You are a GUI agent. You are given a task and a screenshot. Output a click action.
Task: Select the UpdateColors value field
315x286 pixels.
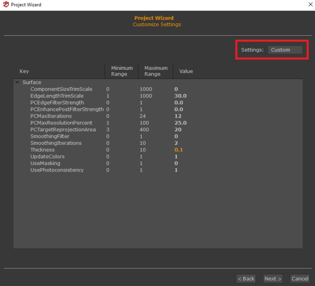pyautogui.click(x=176, y=157)
